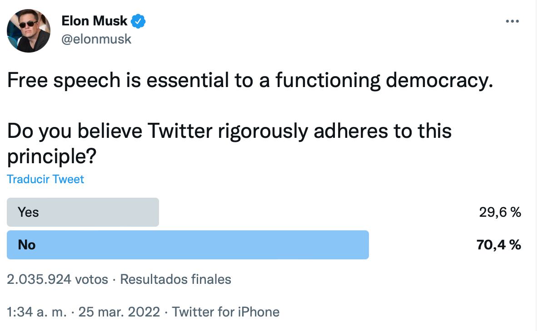Image resolution: width=538 pixels, height=331 pixels.
Task: Open the 1:34 a. m. timestamp
Action: coord(37,312)
